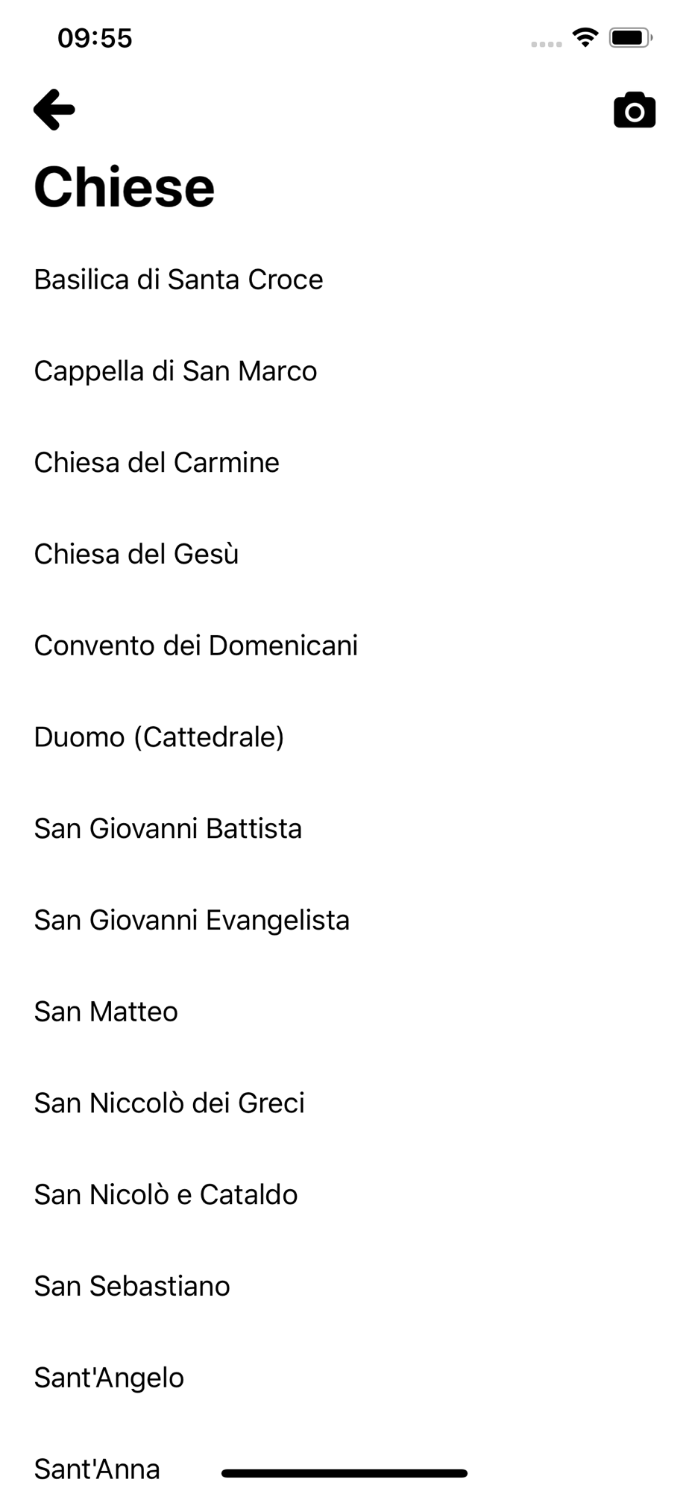689x1491 pixels.
Task: Choose San Nicolò e Cataldo
Action: pos(166,1195)
